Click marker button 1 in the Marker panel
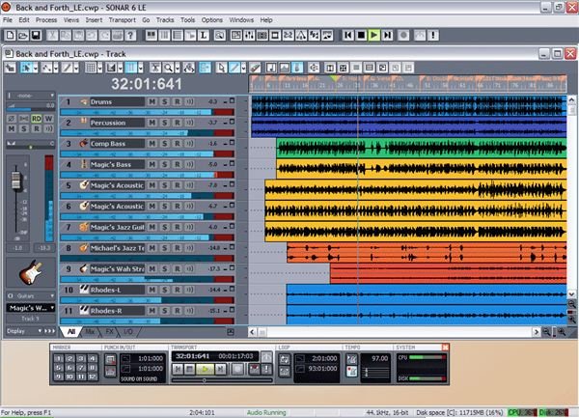The height and width of the screenshot is (418, 579). (58, 358)
